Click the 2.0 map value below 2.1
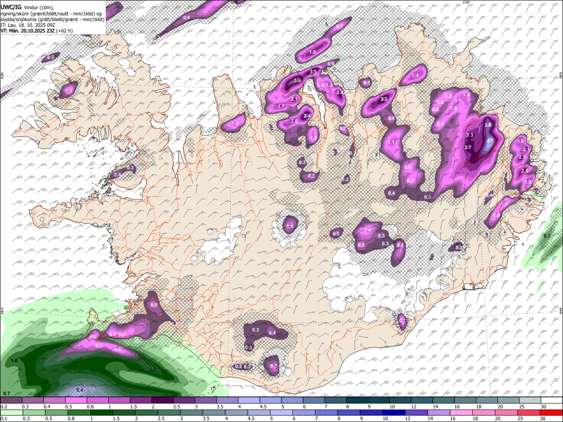Screen dimensions: 563x422 point(294,121)
